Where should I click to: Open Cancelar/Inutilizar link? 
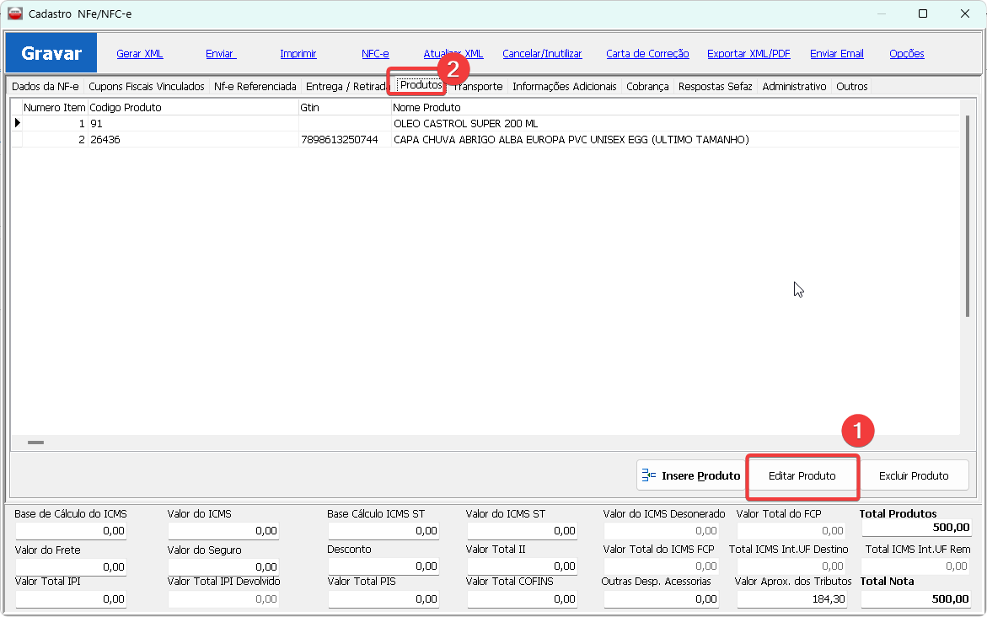tap(542, 53)
